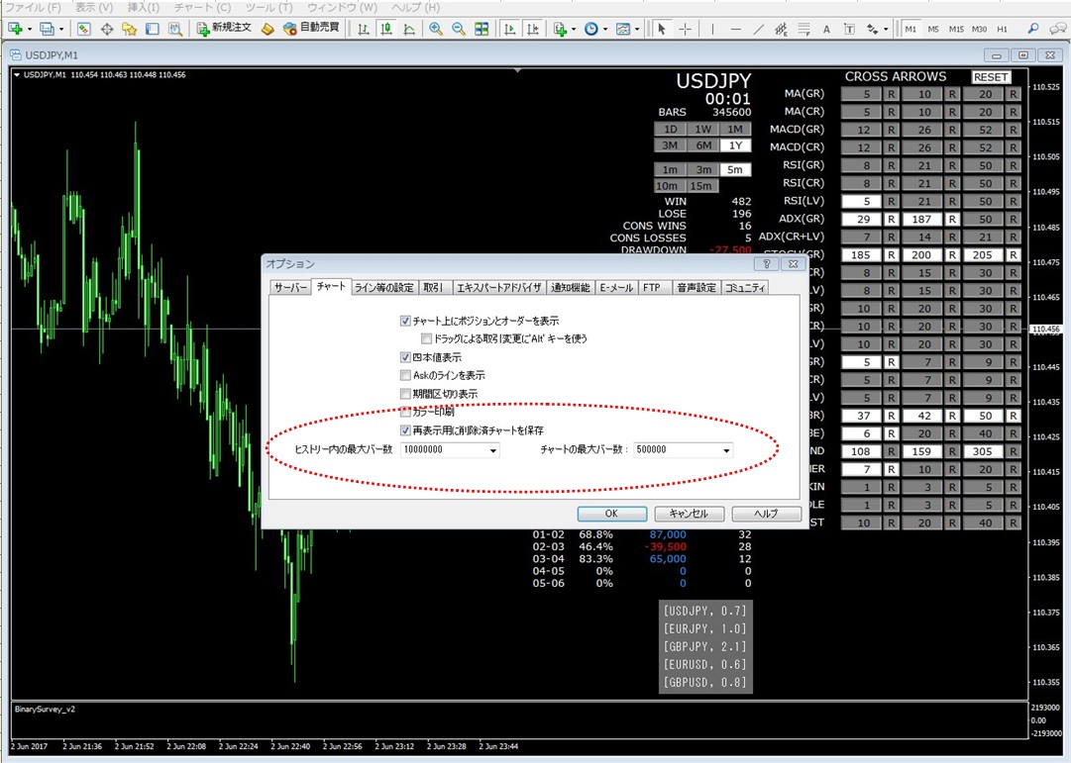Viewport: 1071px width, 763px height.
Task: Enable Askのラインを表示 checkbox
Action: click(x=405, y=375)
